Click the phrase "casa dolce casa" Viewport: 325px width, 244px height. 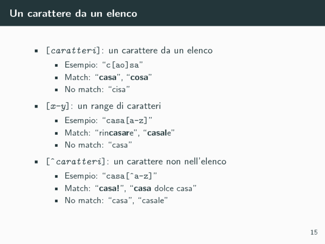pyautogui.click(x=163, y=188)
